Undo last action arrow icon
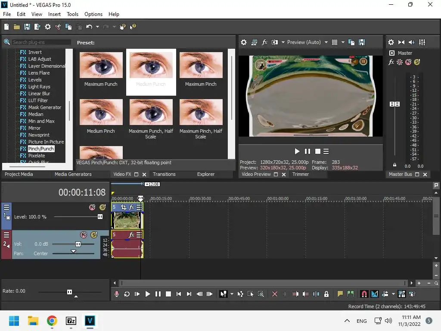441x331 pixels. click(x=89, y=27)
